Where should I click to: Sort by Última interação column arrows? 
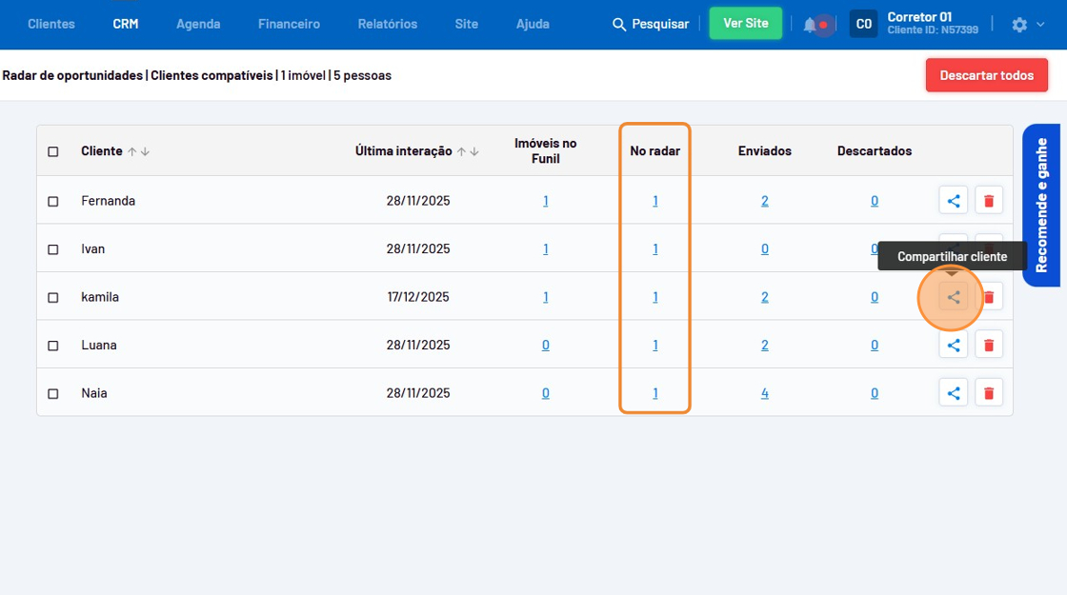tap(468, 151)
